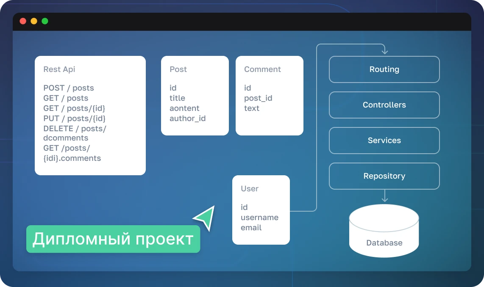
Task: Click the red close window dot
Action: point(23,21)
